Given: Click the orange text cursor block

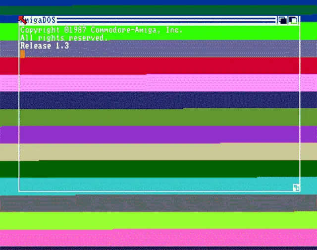Looking at the screenshot, I should pos(22,54).
